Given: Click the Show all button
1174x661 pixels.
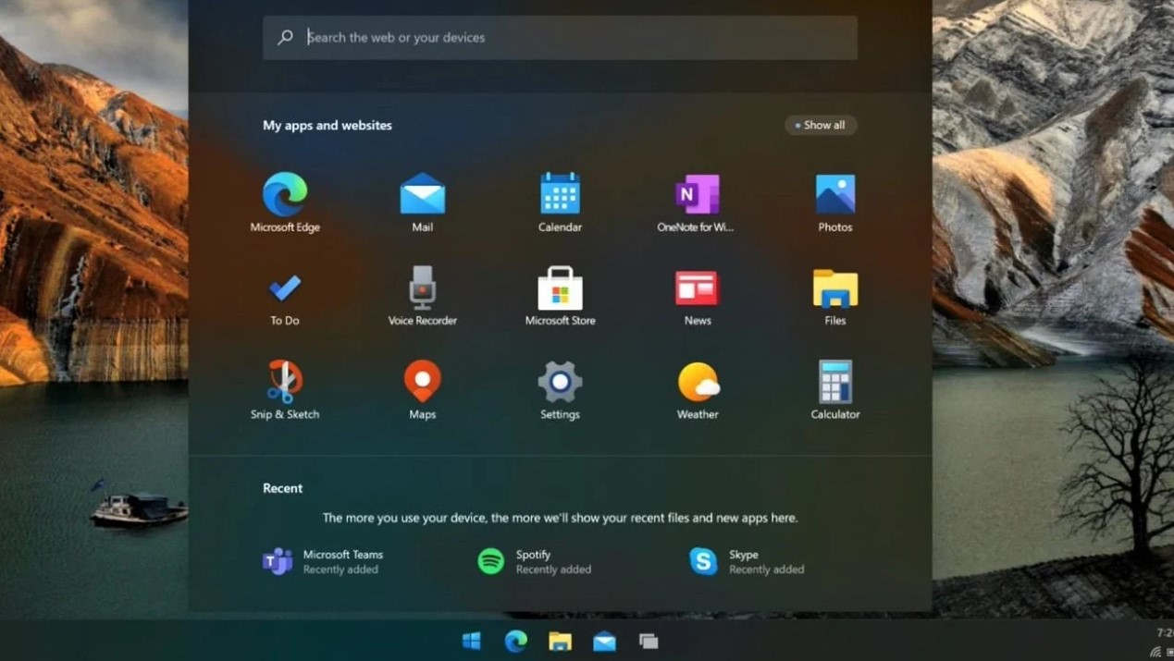Looking at the screenshot, I should point(821,125).
